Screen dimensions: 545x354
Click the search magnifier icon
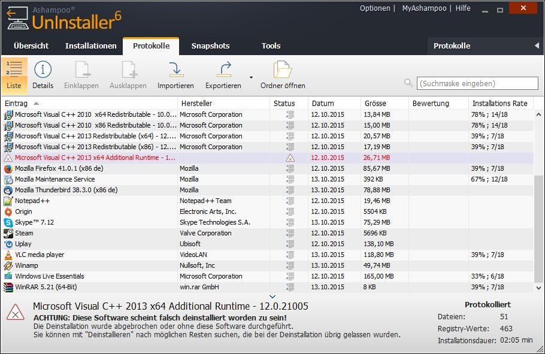408,83
